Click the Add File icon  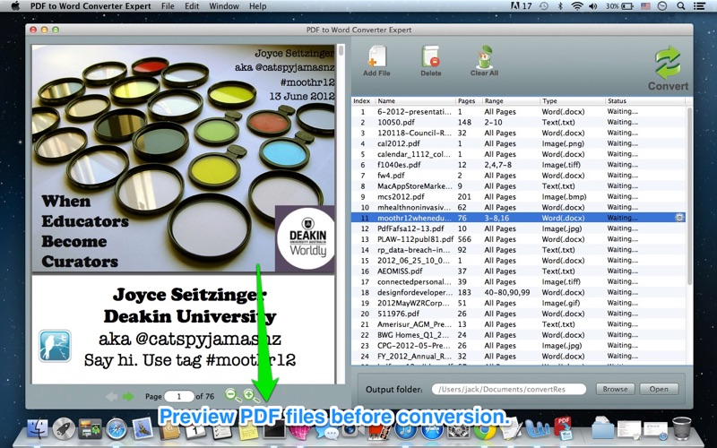(376, 59)
